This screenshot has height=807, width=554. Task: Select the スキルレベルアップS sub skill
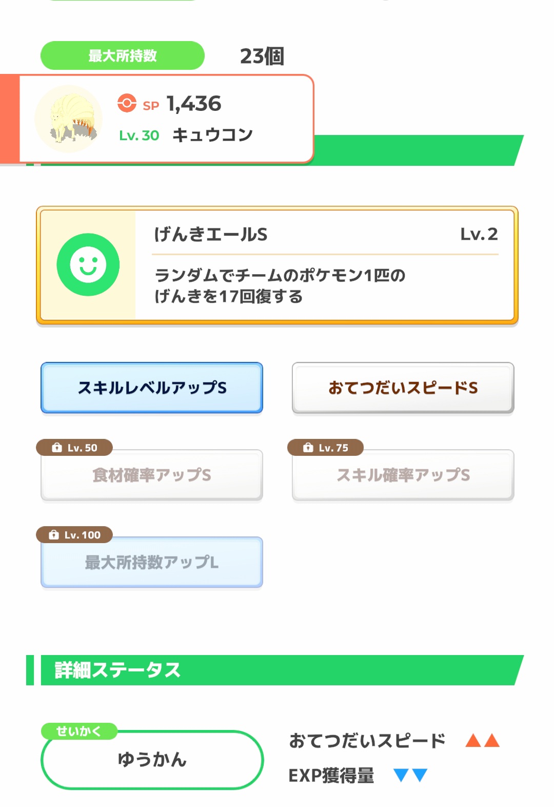click(x=152, y=388)
